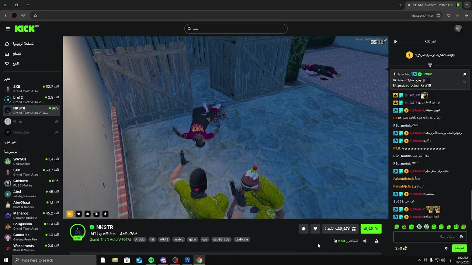Click the green chat send button

[459, 248]
